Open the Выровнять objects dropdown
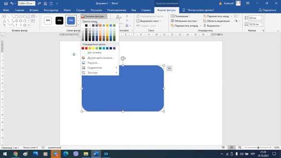The height and width of the screenshot is (158, 281). [x=213, y=26]
